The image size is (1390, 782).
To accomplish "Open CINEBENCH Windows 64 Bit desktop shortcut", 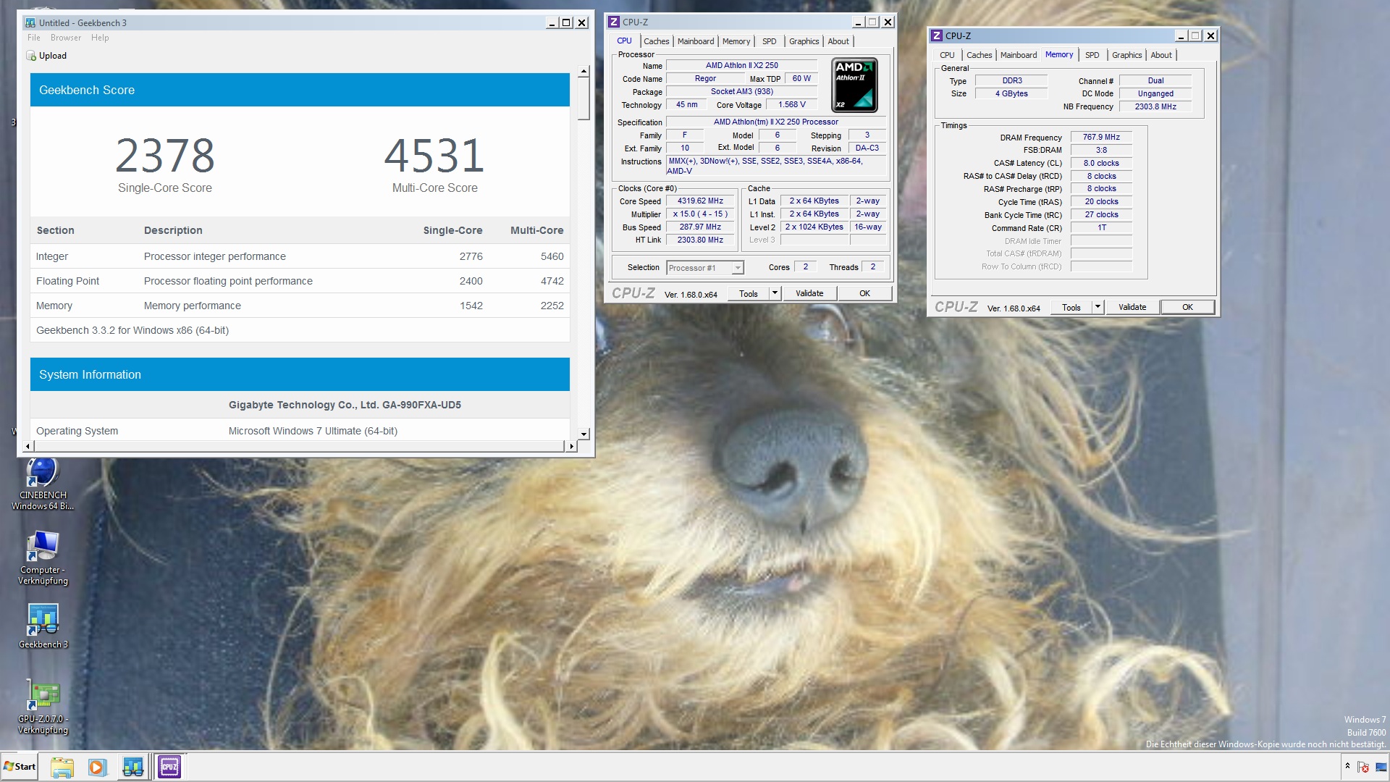I will tap(43, 484).
